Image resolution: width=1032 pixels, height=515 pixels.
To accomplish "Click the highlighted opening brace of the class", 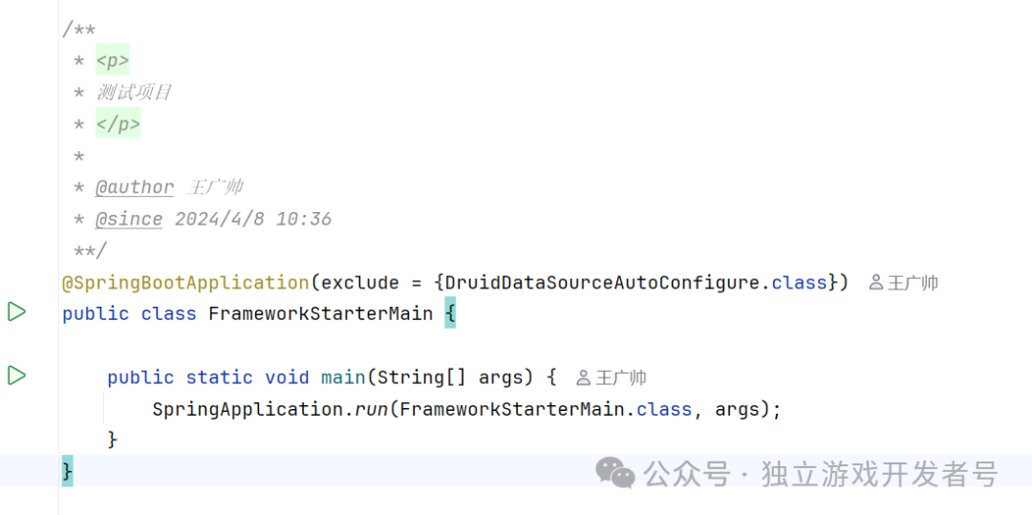I will [x=450, y=314].
